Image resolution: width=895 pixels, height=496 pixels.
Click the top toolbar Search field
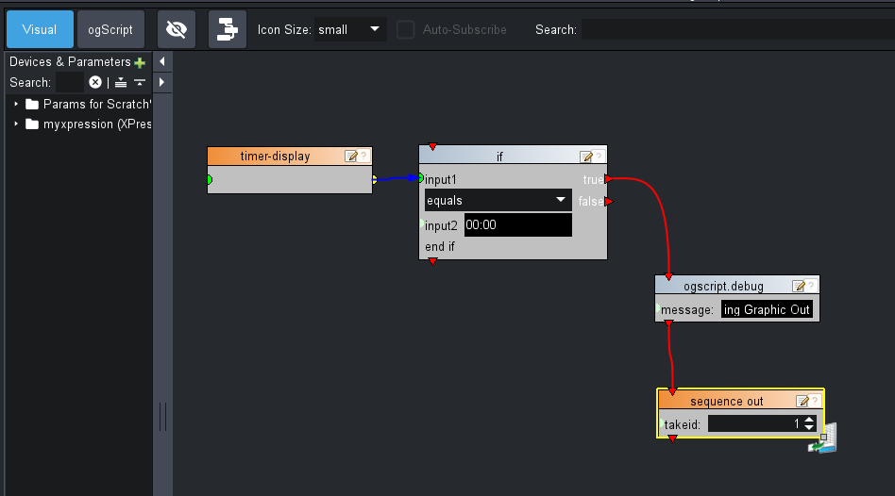tap(738, 29)
